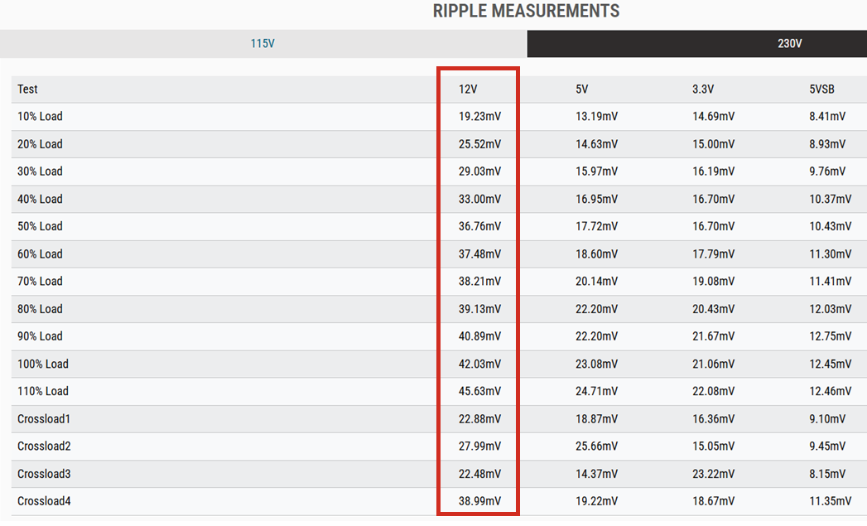The image size is (867, 526).
Task: Click the 3.3V column header
Action: coord(703,89)
